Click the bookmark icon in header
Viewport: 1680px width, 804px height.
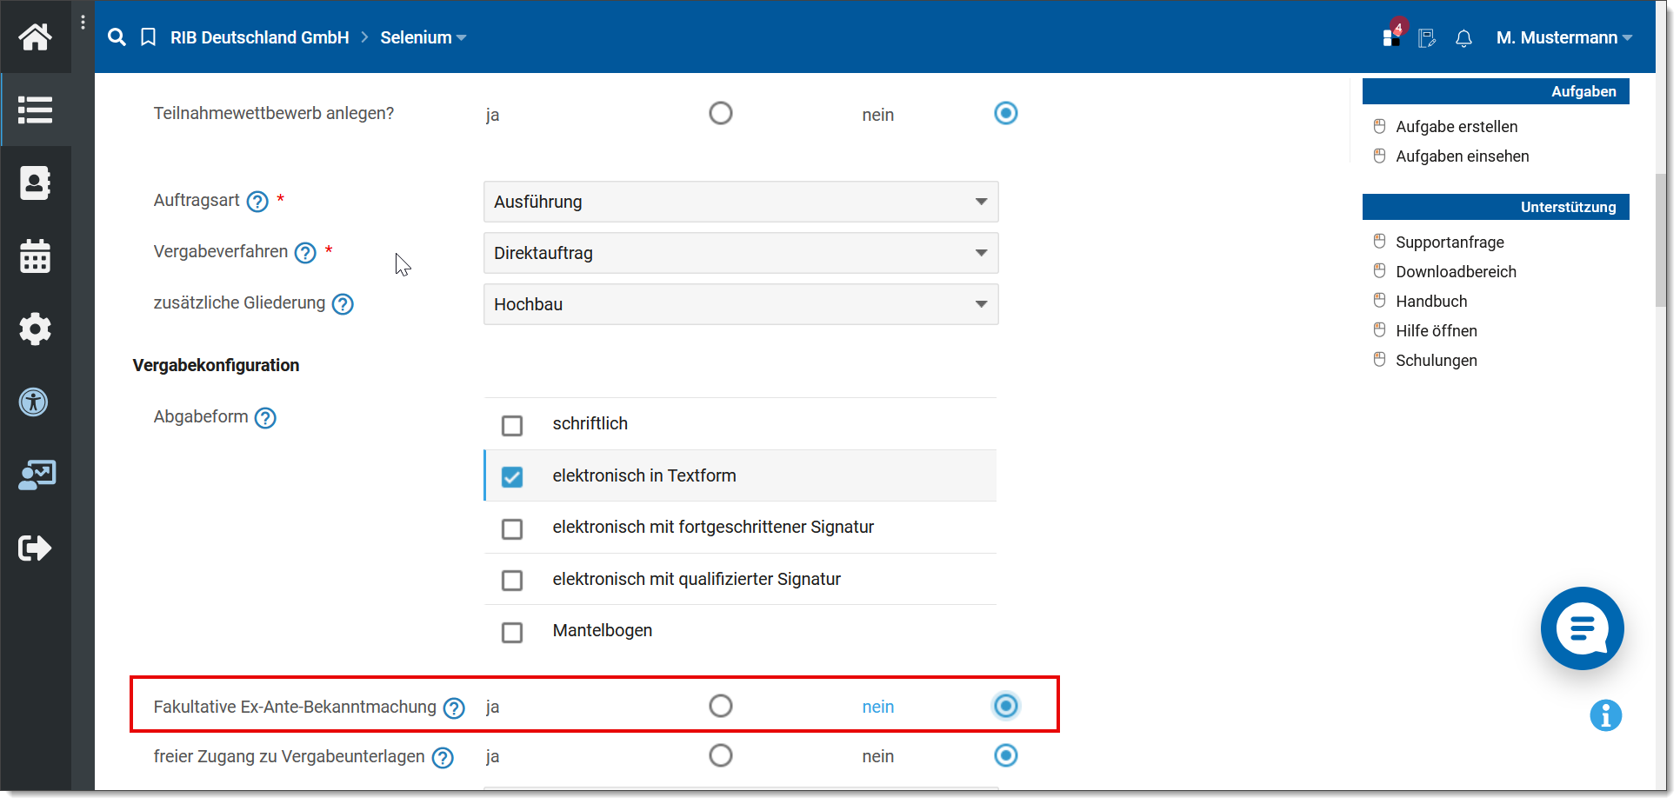(x=149, y=37)
